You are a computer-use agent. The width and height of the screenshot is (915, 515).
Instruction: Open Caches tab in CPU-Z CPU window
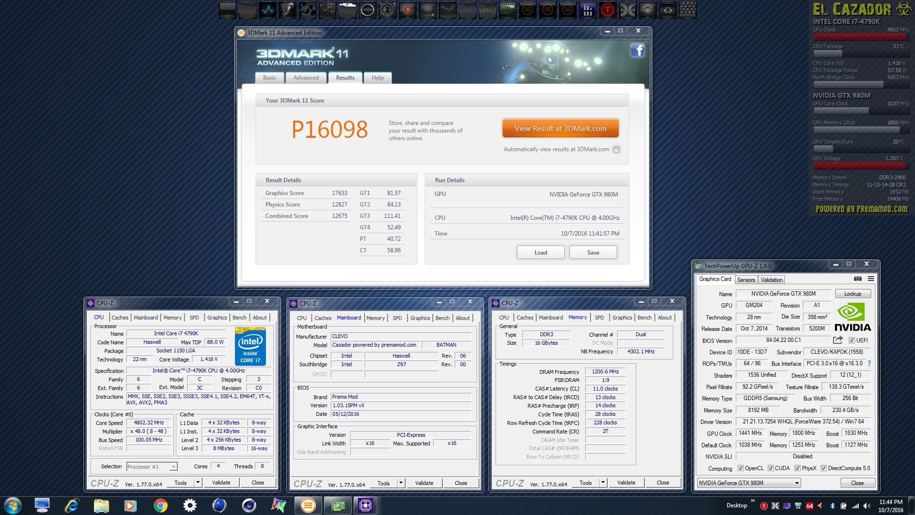pyautogui.click(x=120, y=318)
